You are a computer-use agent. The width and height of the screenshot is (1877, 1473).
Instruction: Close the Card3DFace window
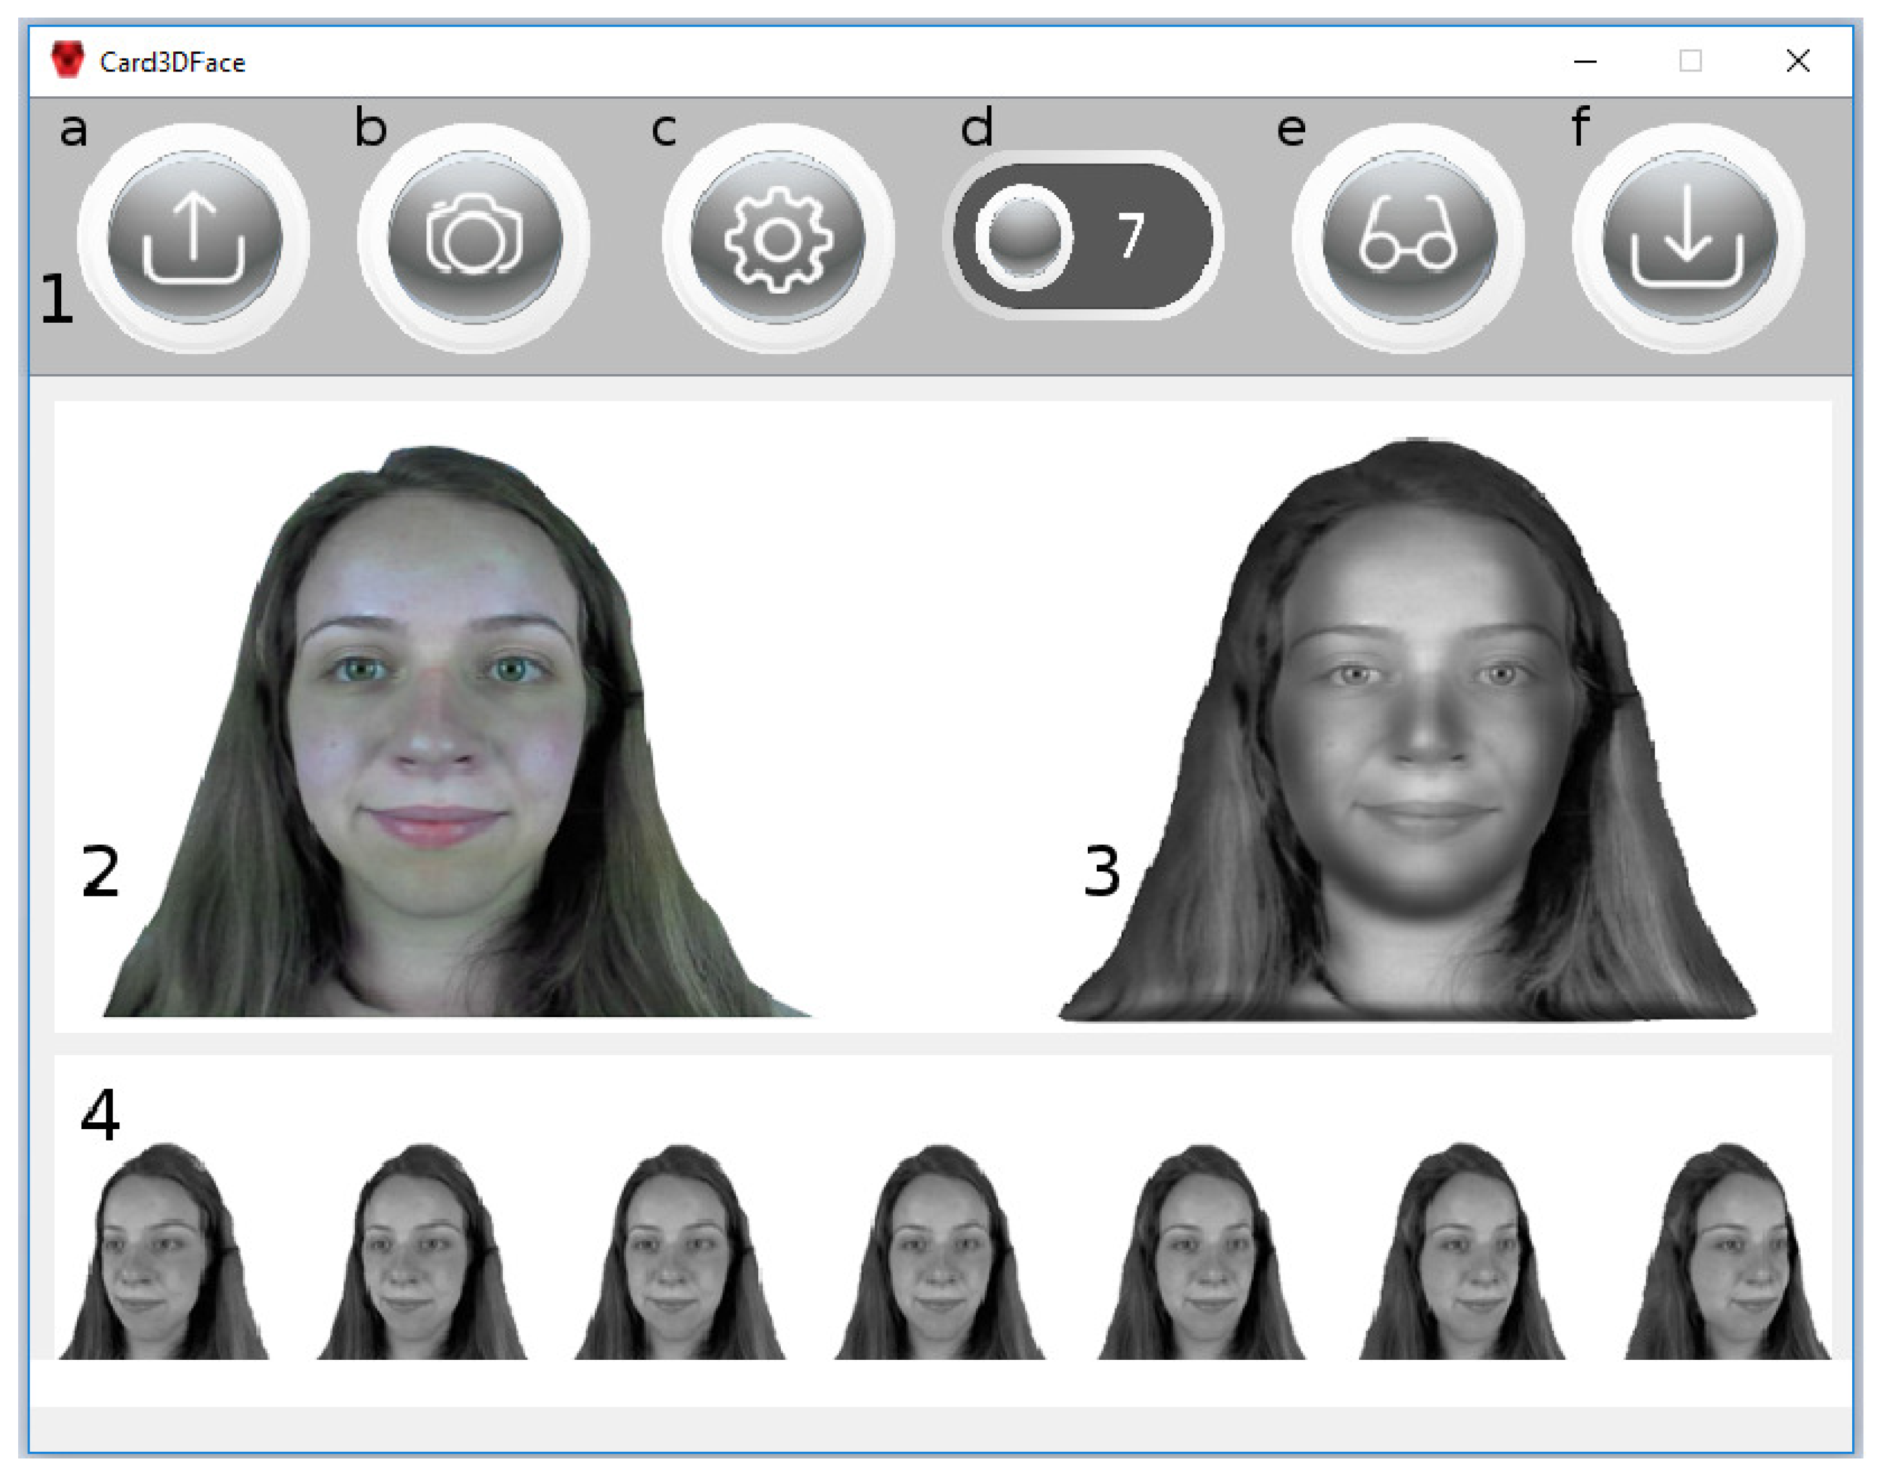(1798, 61)
